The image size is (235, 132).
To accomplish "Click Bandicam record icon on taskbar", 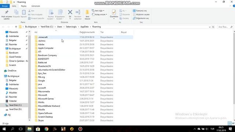I will (x=80, y=129).
